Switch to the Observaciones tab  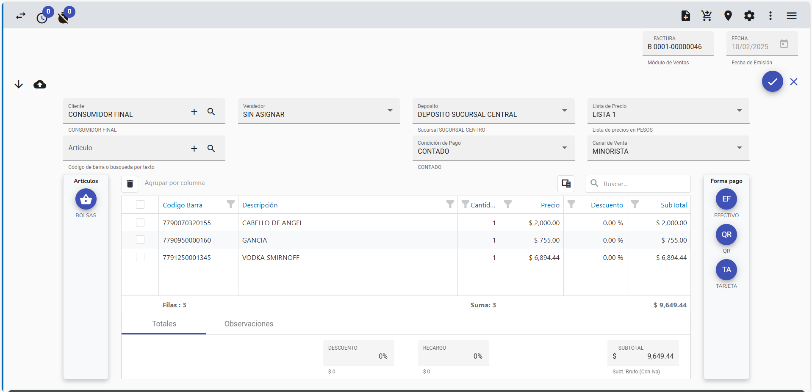[249, 324]
